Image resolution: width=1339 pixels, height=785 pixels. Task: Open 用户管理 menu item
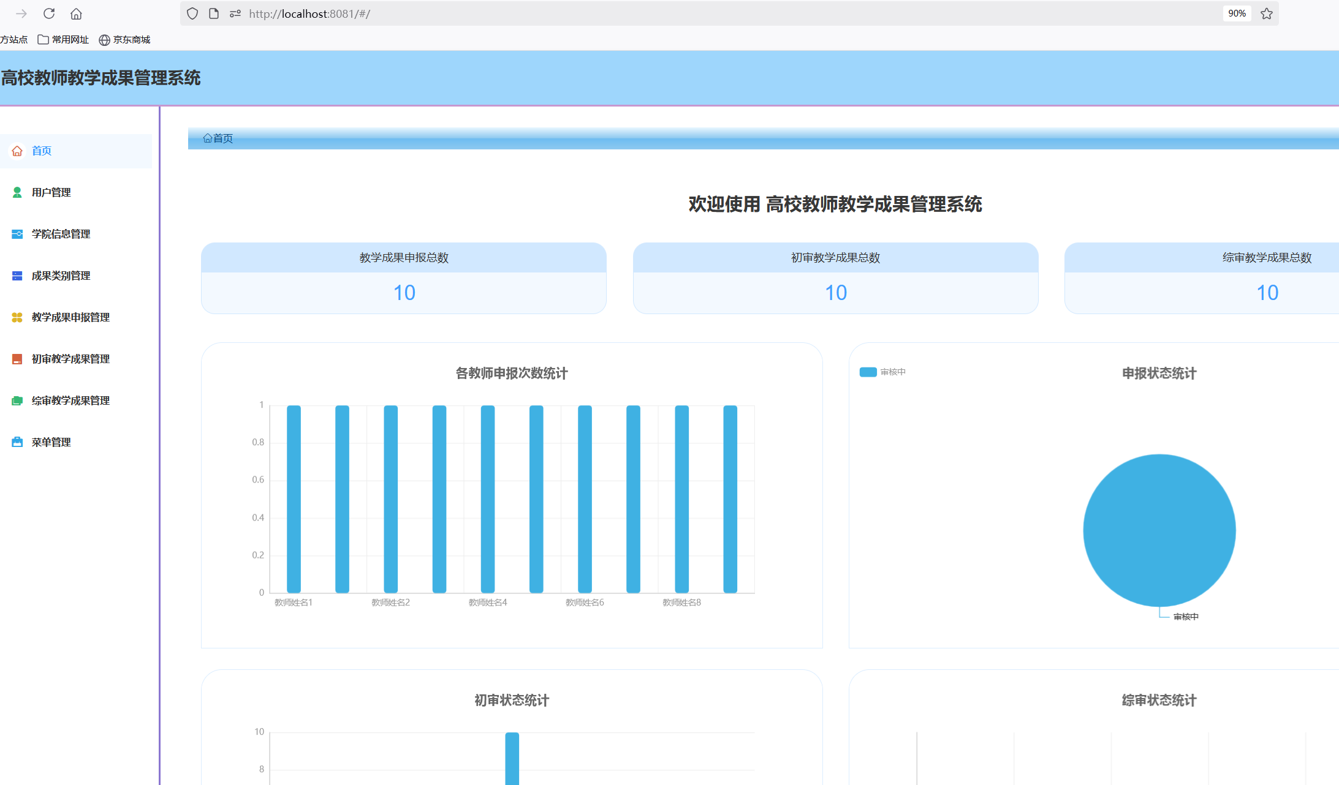click(51, 192)
